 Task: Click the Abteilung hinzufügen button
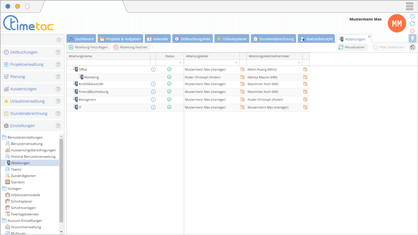(x=89, y=47)
